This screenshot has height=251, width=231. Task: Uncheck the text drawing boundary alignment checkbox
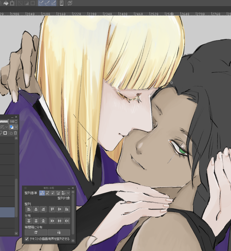pyautogui.click(x=27, y=239)
